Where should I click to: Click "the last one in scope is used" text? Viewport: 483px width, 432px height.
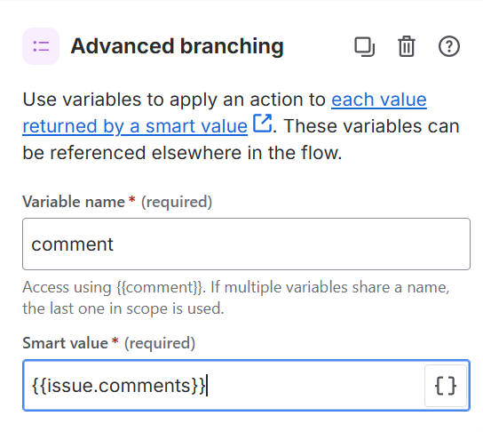[x=123, y=308]
